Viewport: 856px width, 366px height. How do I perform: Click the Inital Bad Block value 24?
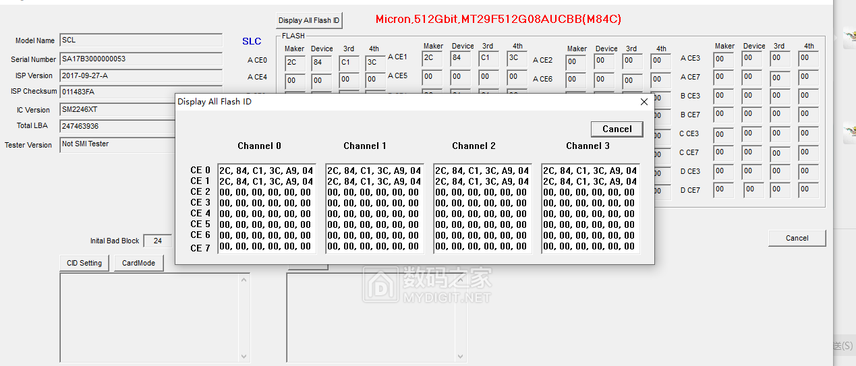tap(158, 241)
